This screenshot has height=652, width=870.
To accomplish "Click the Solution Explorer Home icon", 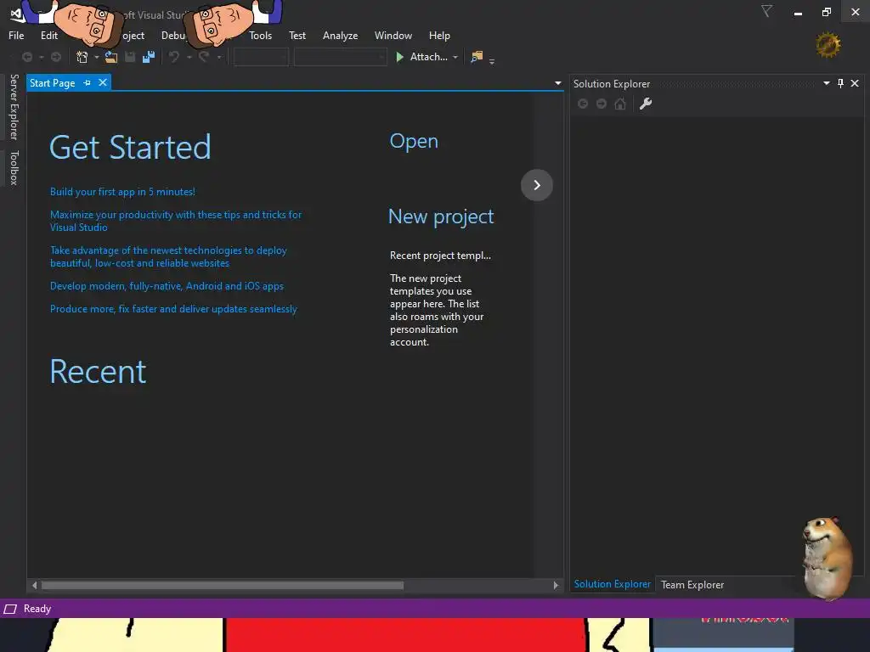I will click(x=620, y=104).
